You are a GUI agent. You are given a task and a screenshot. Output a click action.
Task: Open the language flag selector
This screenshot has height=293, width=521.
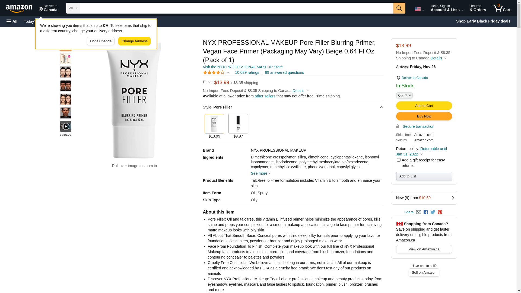pyautogui.click(x=419, y=9)
